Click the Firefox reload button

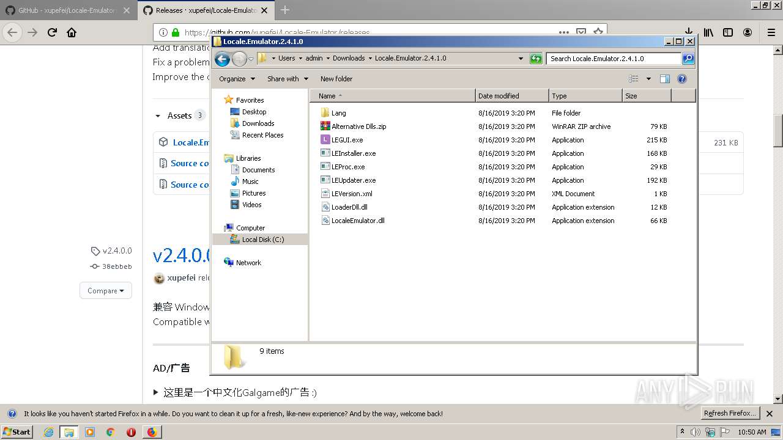(x=52, y=32)
